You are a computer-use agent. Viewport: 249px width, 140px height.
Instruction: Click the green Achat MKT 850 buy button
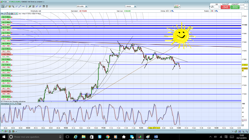[x=235, y=6]
